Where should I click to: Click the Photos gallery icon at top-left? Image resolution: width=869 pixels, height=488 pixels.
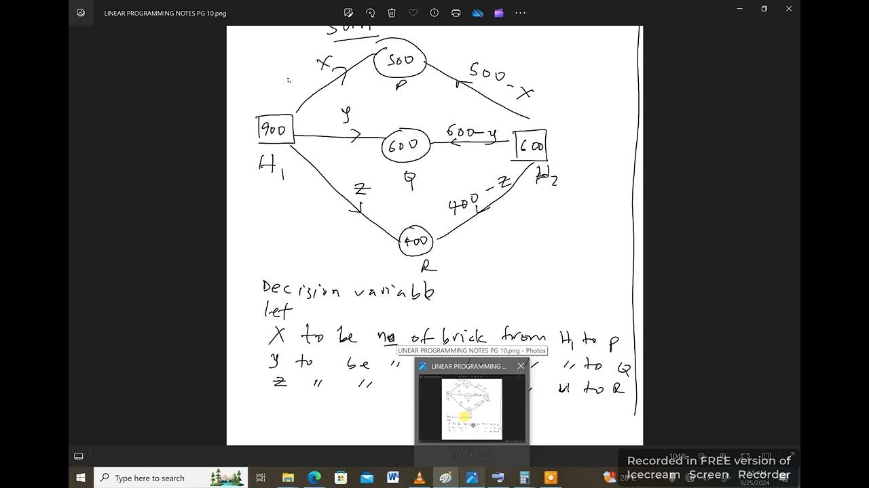tap(81, 13)
